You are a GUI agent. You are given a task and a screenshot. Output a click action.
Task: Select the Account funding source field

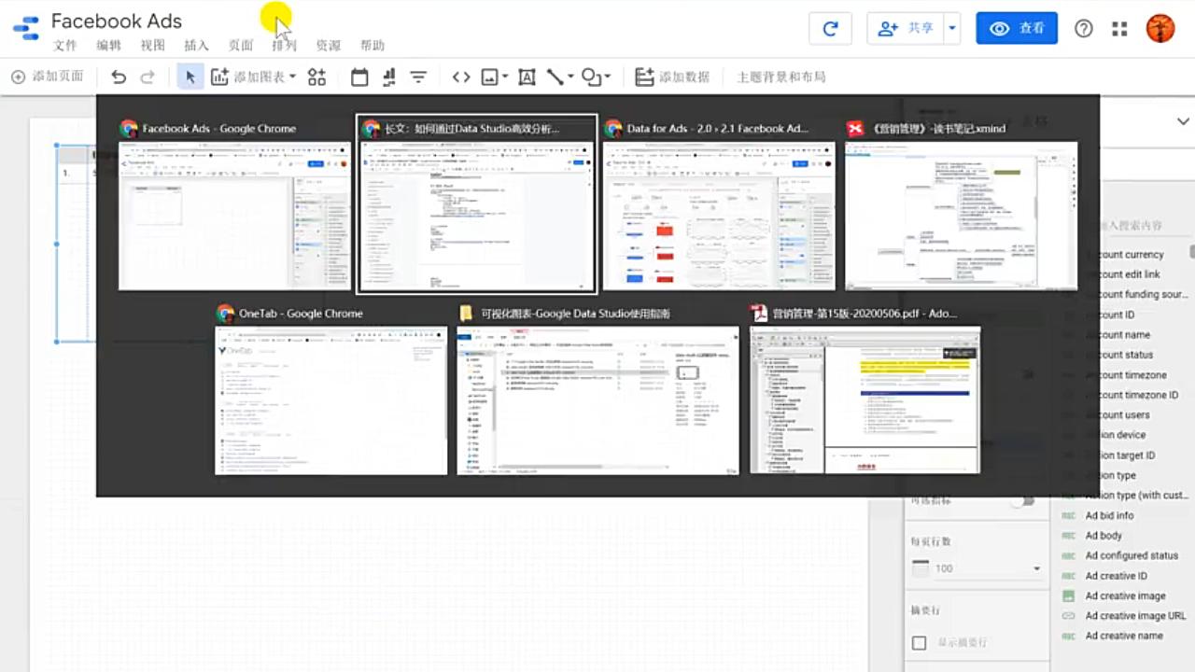click(1143, 294)
